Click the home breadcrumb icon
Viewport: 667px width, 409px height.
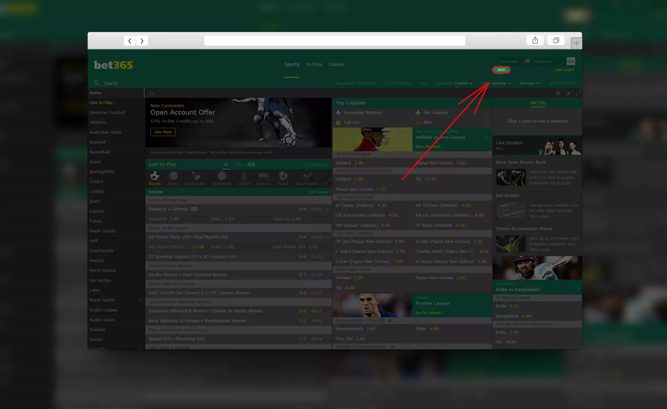(151, 93)
